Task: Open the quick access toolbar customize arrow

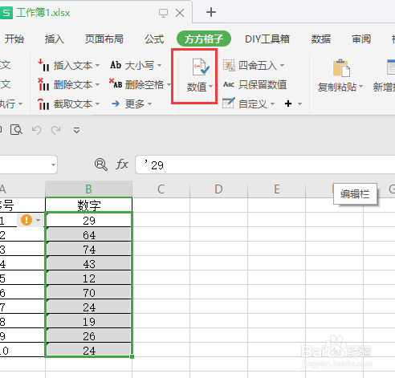Action: click(76, 130)
